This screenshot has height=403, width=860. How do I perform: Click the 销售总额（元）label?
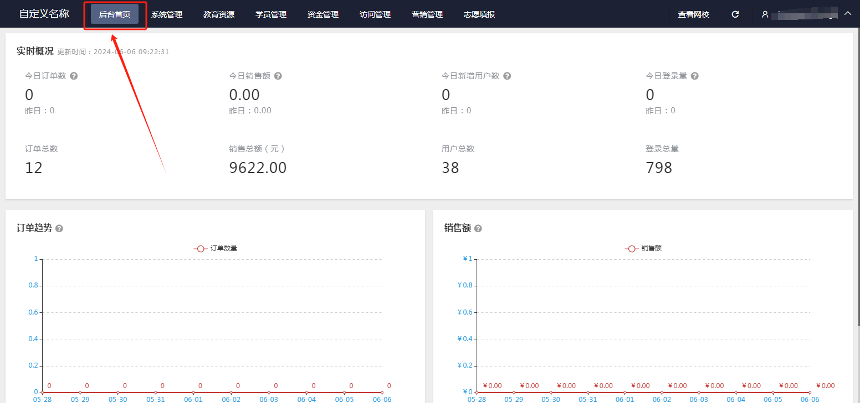[x=257, y=149]
